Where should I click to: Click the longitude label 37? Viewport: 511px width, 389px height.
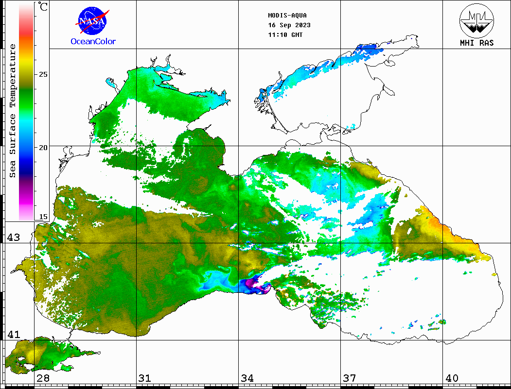350,378
